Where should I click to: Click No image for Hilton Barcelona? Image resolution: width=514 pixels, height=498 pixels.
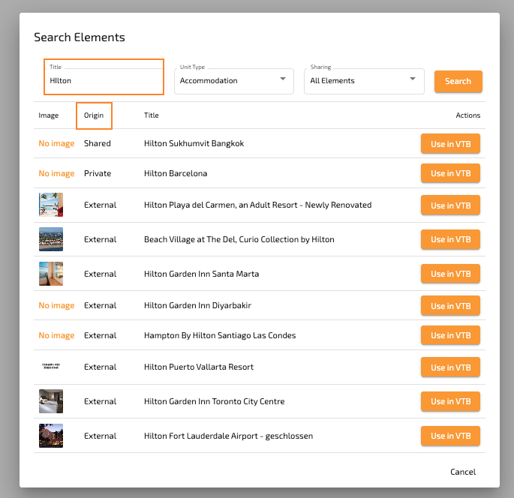pos(56,173)
